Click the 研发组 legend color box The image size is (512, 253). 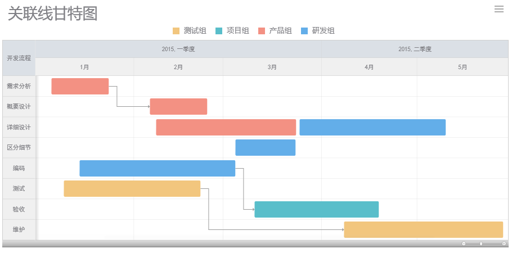(x=306, y=31)
